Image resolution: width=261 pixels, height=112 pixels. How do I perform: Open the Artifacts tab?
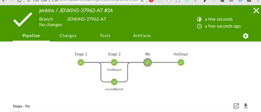(x=142, y=36)
